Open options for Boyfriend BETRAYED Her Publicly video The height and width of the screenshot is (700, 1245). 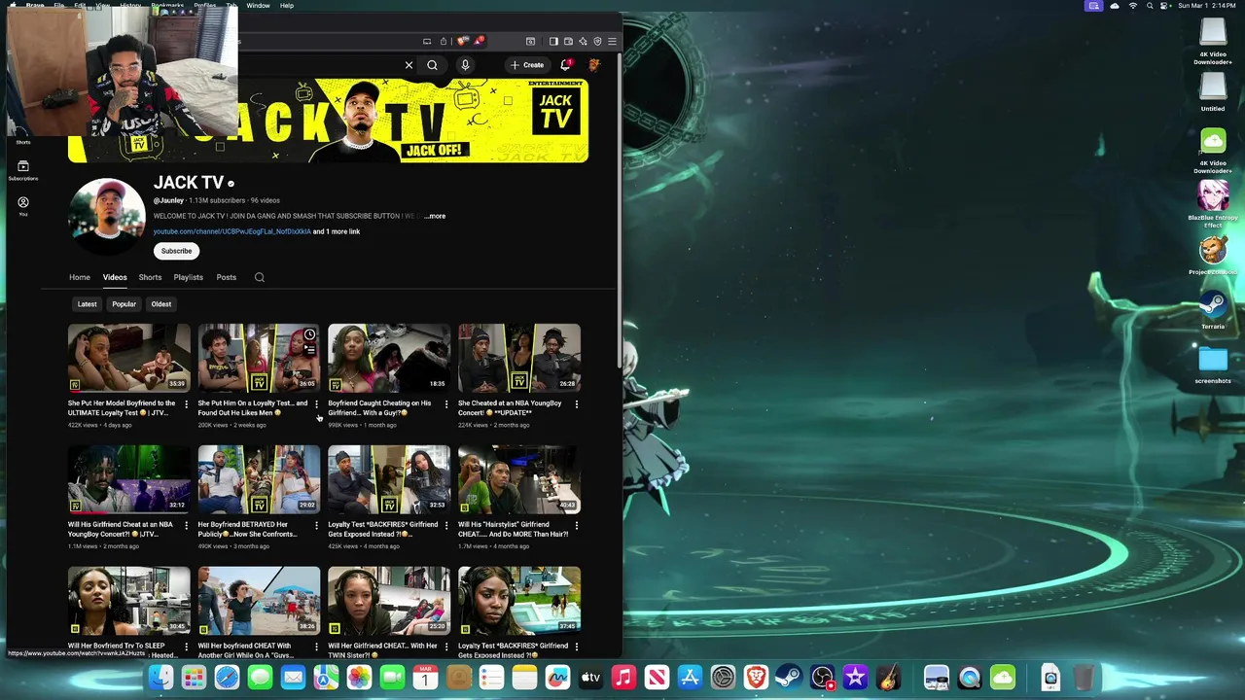coord(316,526)
